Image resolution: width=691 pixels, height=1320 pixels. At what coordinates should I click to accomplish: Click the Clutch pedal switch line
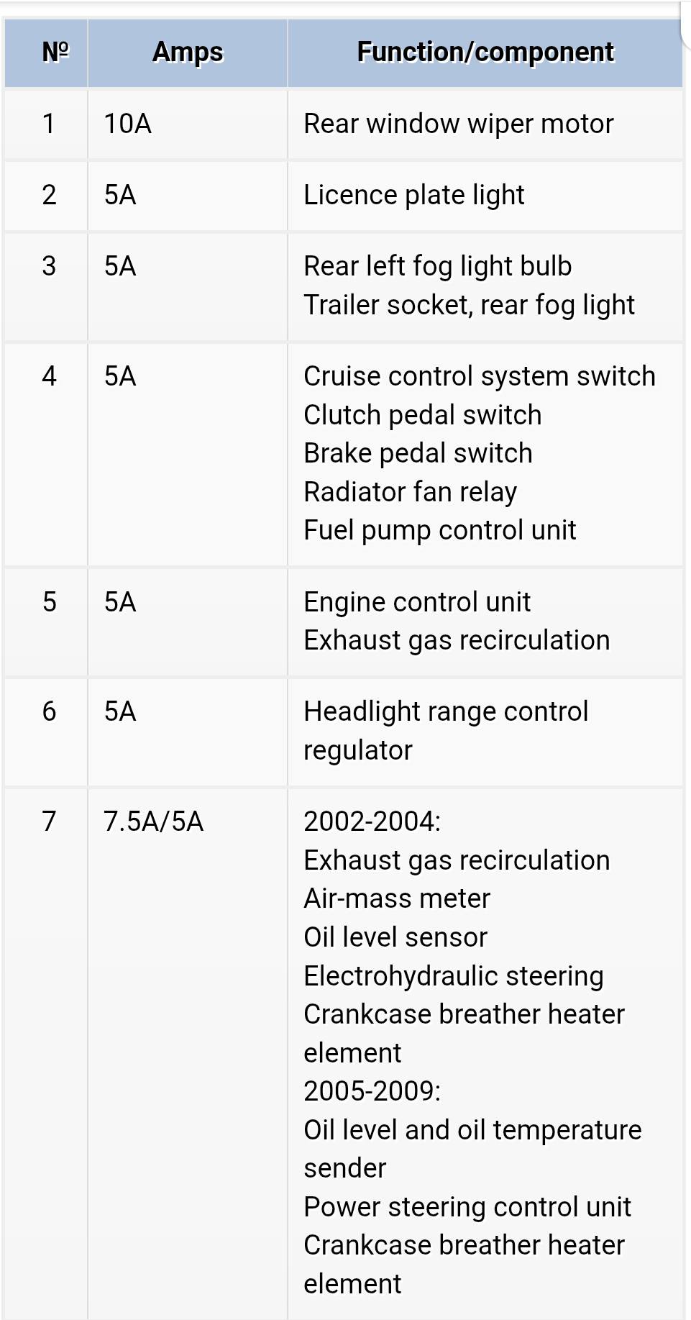422,415
